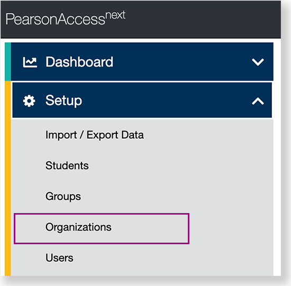Click the PearsonAccess next logo
The height and width of the screenshot is (286, 291).
65,18
